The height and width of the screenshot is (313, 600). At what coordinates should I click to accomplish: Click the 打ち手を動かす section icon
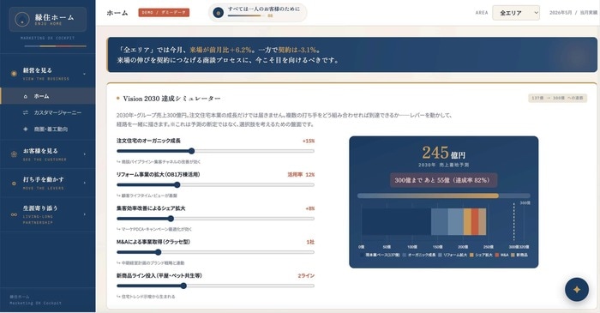(x=15, y=184)
